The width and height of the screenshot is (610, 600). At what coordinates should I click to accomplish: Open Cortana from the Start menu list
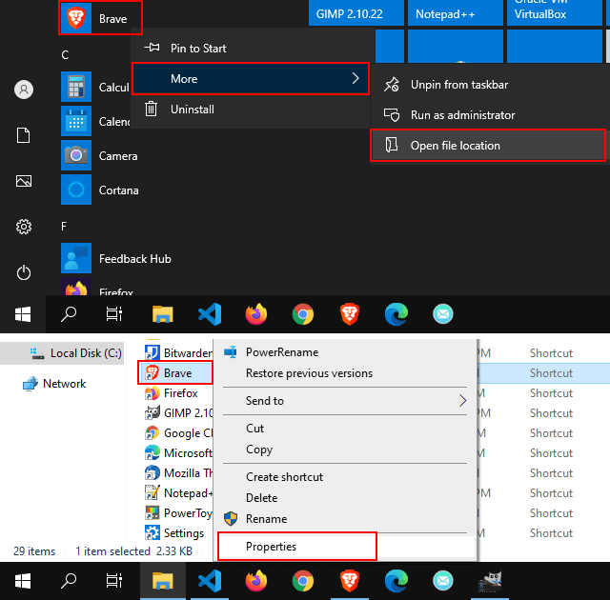(x=100, y=190)
